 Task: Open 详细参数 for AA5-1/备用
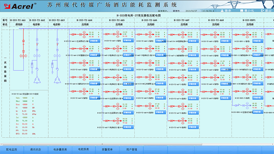tap(128, 40)
